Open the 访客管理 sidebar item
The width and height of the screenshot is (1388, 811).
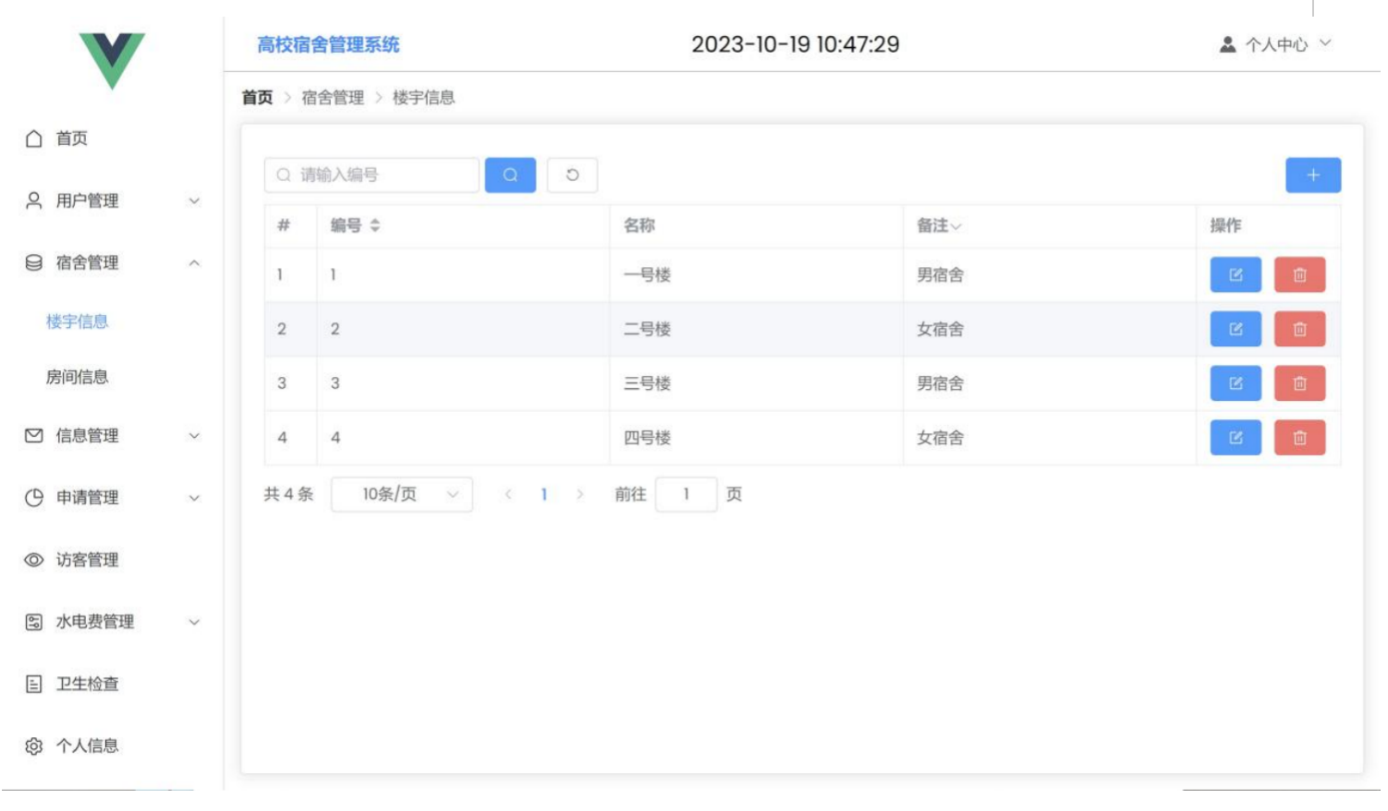coord(112,560)
